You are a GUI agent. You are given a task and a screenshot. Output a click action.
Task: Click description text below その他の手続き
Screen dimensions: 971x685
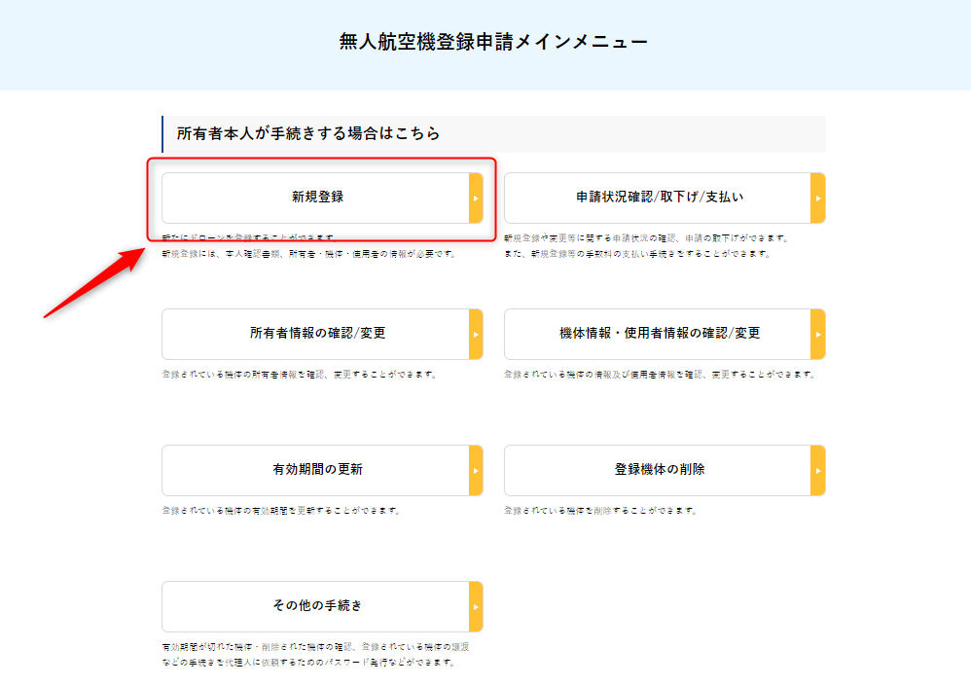click(x=308, y=654)
